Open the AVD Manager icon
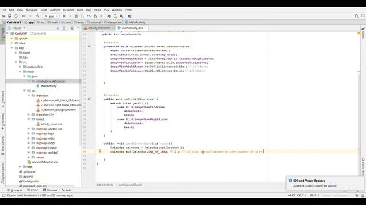 (115, 16)
